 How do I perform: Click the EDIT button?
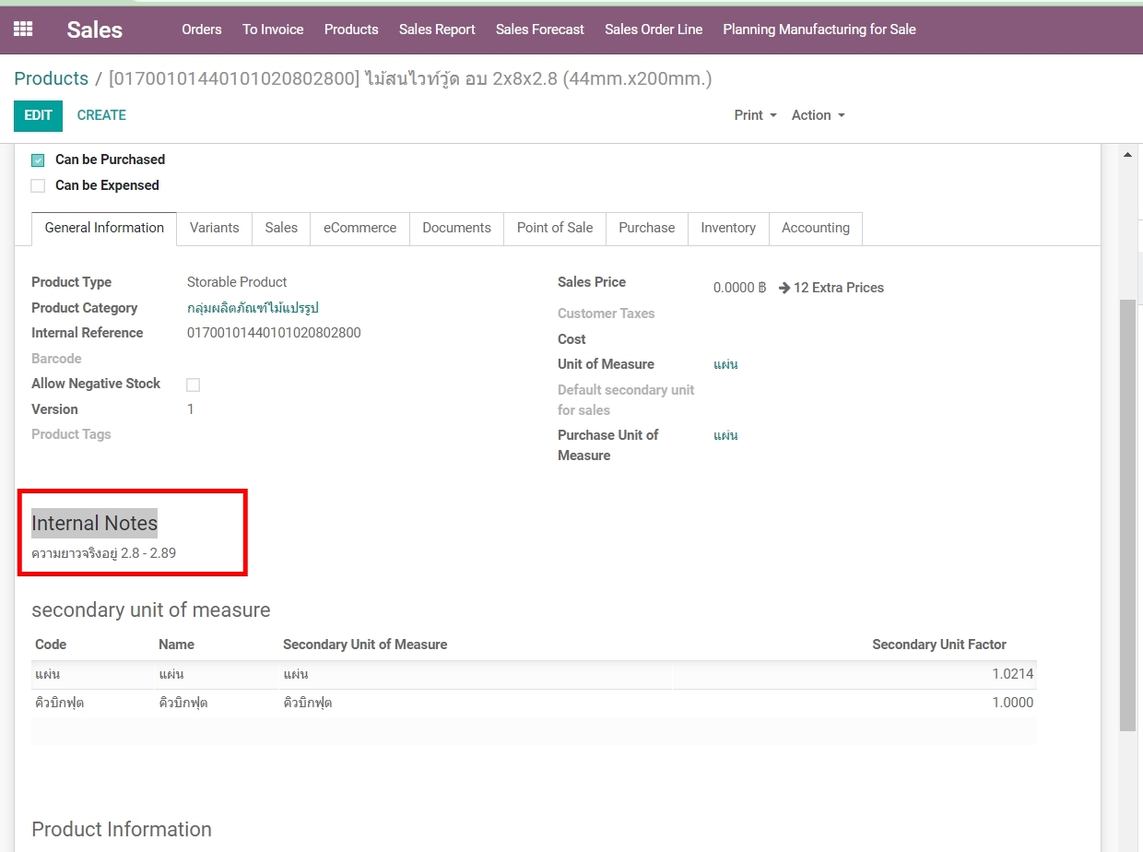(x=38, y=115)
